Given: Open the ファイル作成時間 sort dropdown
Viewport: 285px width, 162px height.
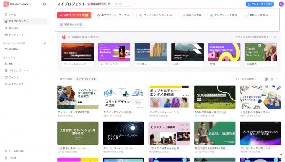Looking at the screenshot, I should (x=246, y=79).
